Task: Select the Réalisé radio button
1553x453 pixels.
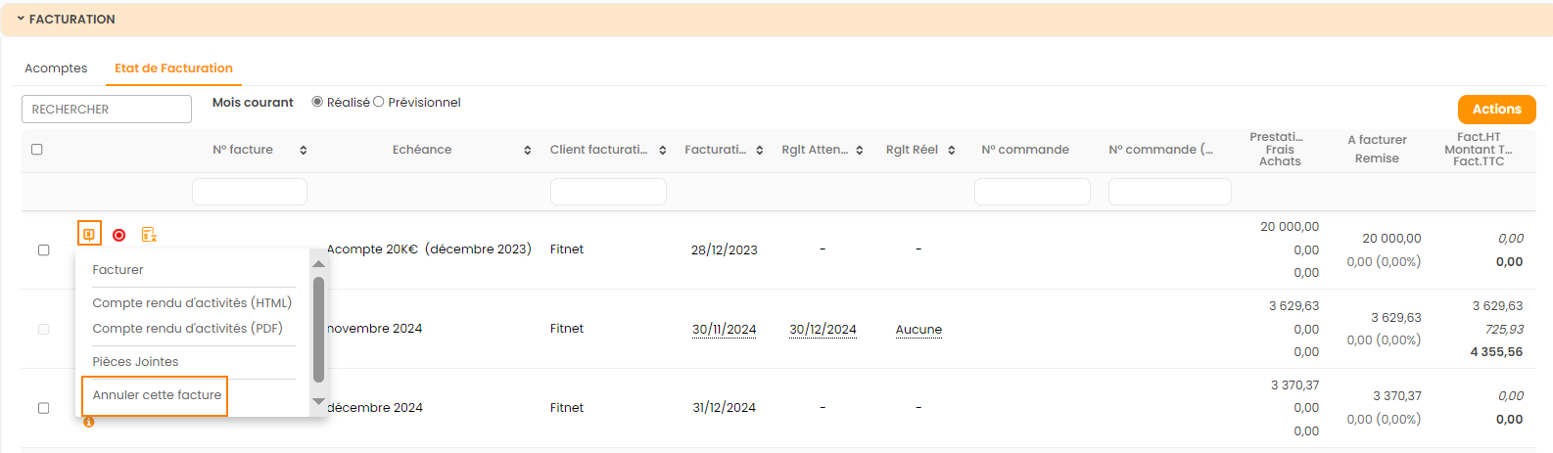Action: (x=317, y=102)
